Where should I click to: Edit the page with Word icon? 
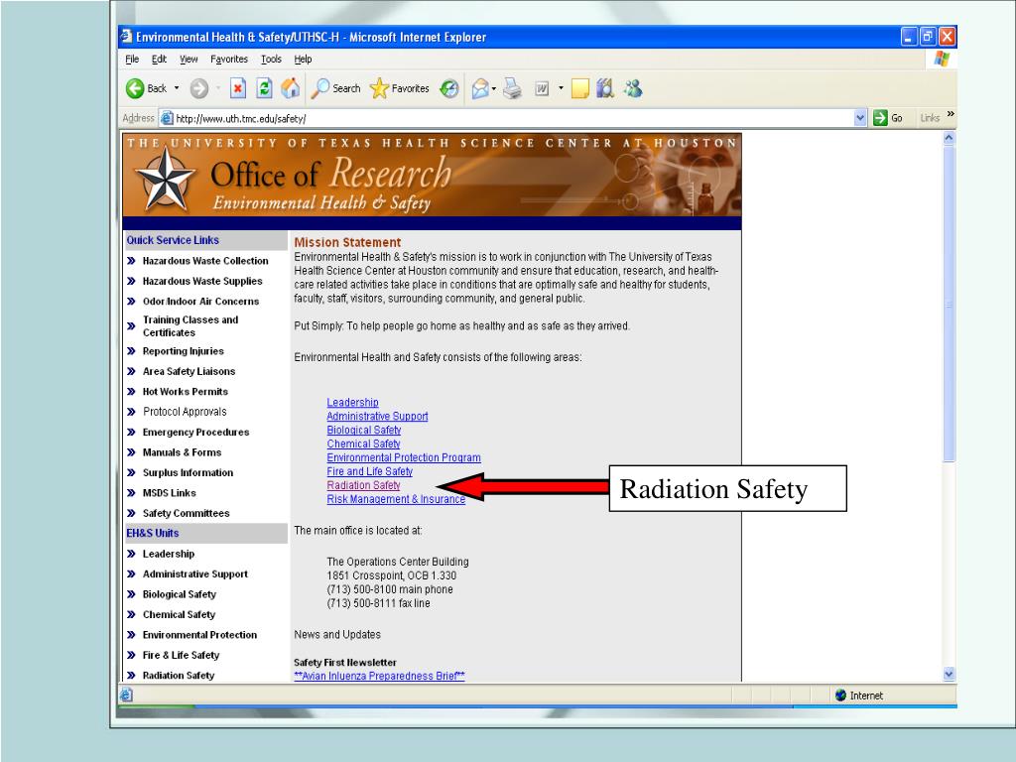point(542,88)
